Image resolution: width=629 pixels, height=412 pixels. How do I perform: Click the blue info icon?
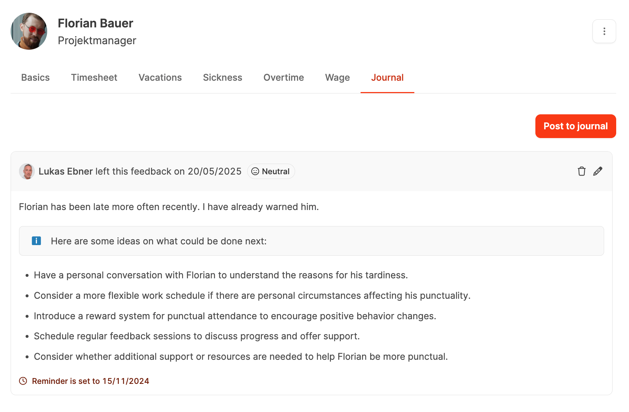36,241
